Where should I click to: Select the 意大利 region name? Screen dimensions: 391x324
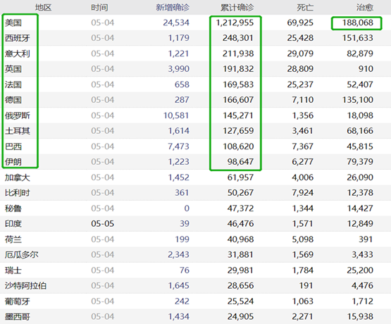point(17,54)
